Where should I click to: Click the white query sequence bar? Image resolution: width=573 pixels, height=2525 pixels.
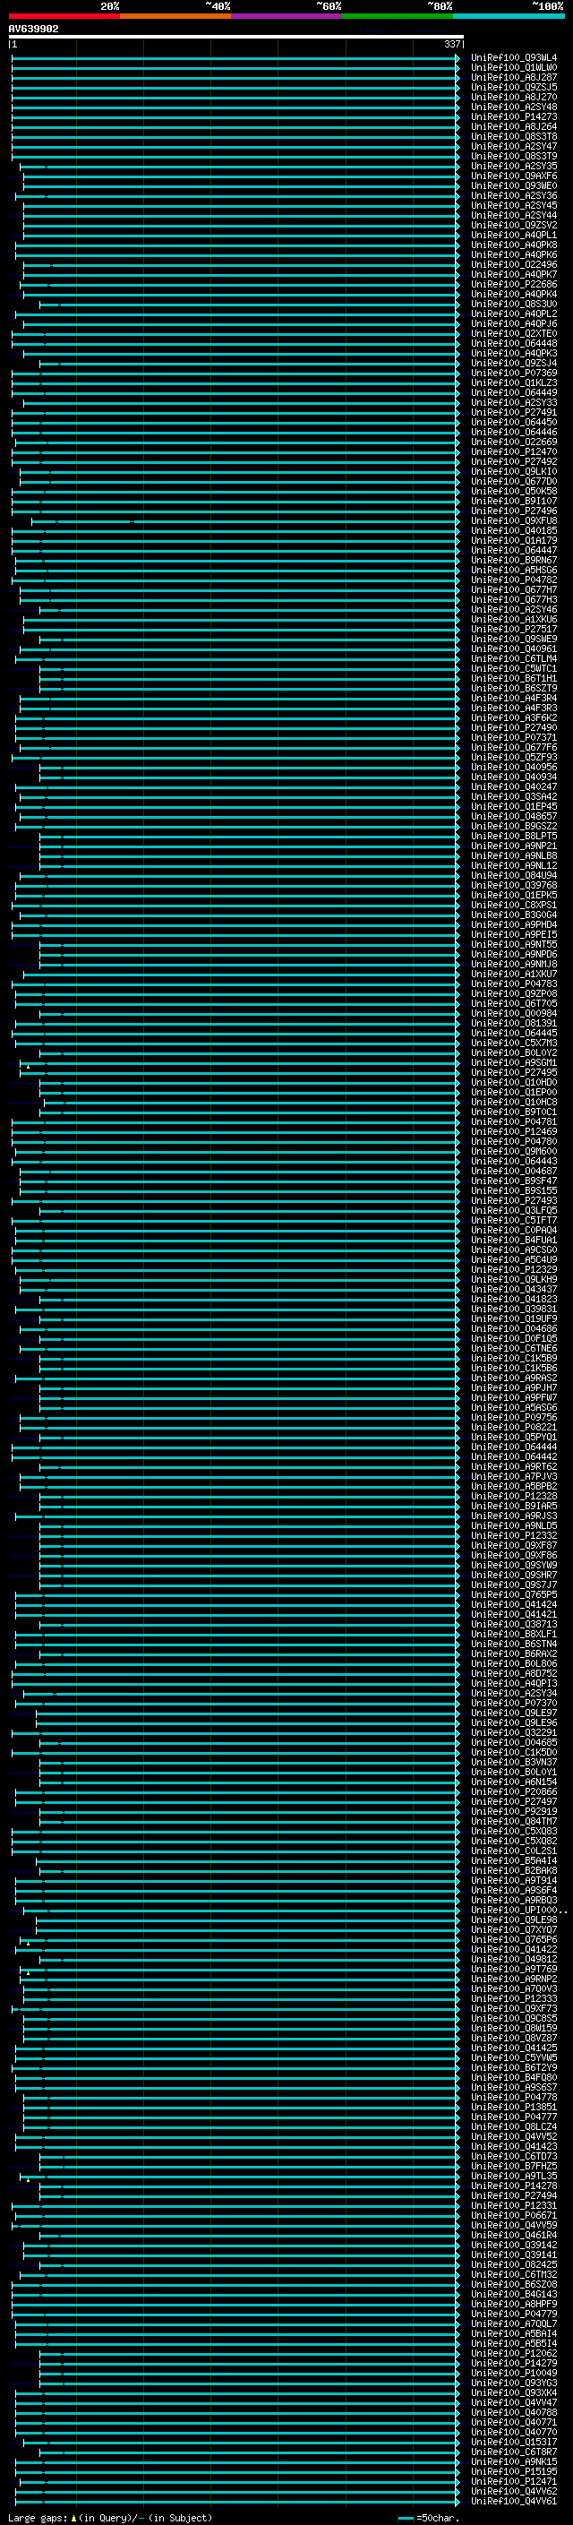point(236,36)
